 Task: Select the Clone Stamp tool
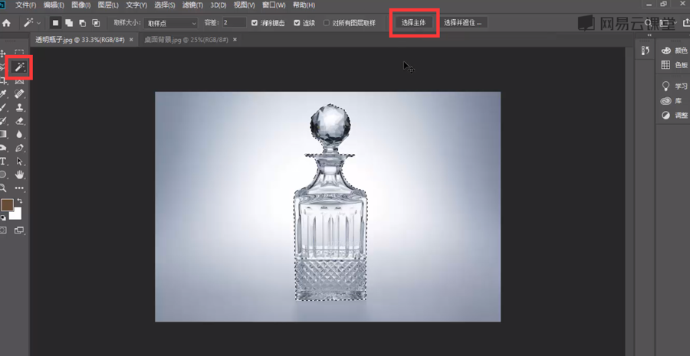(x=19, y=107)
